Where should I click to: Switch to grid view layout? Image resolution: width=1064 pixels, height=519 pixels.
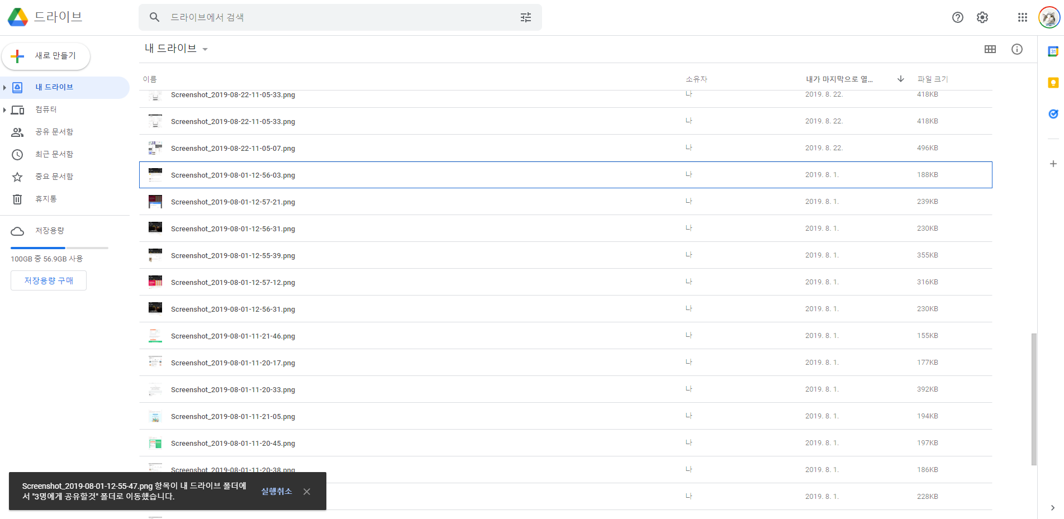coord(990,49)
